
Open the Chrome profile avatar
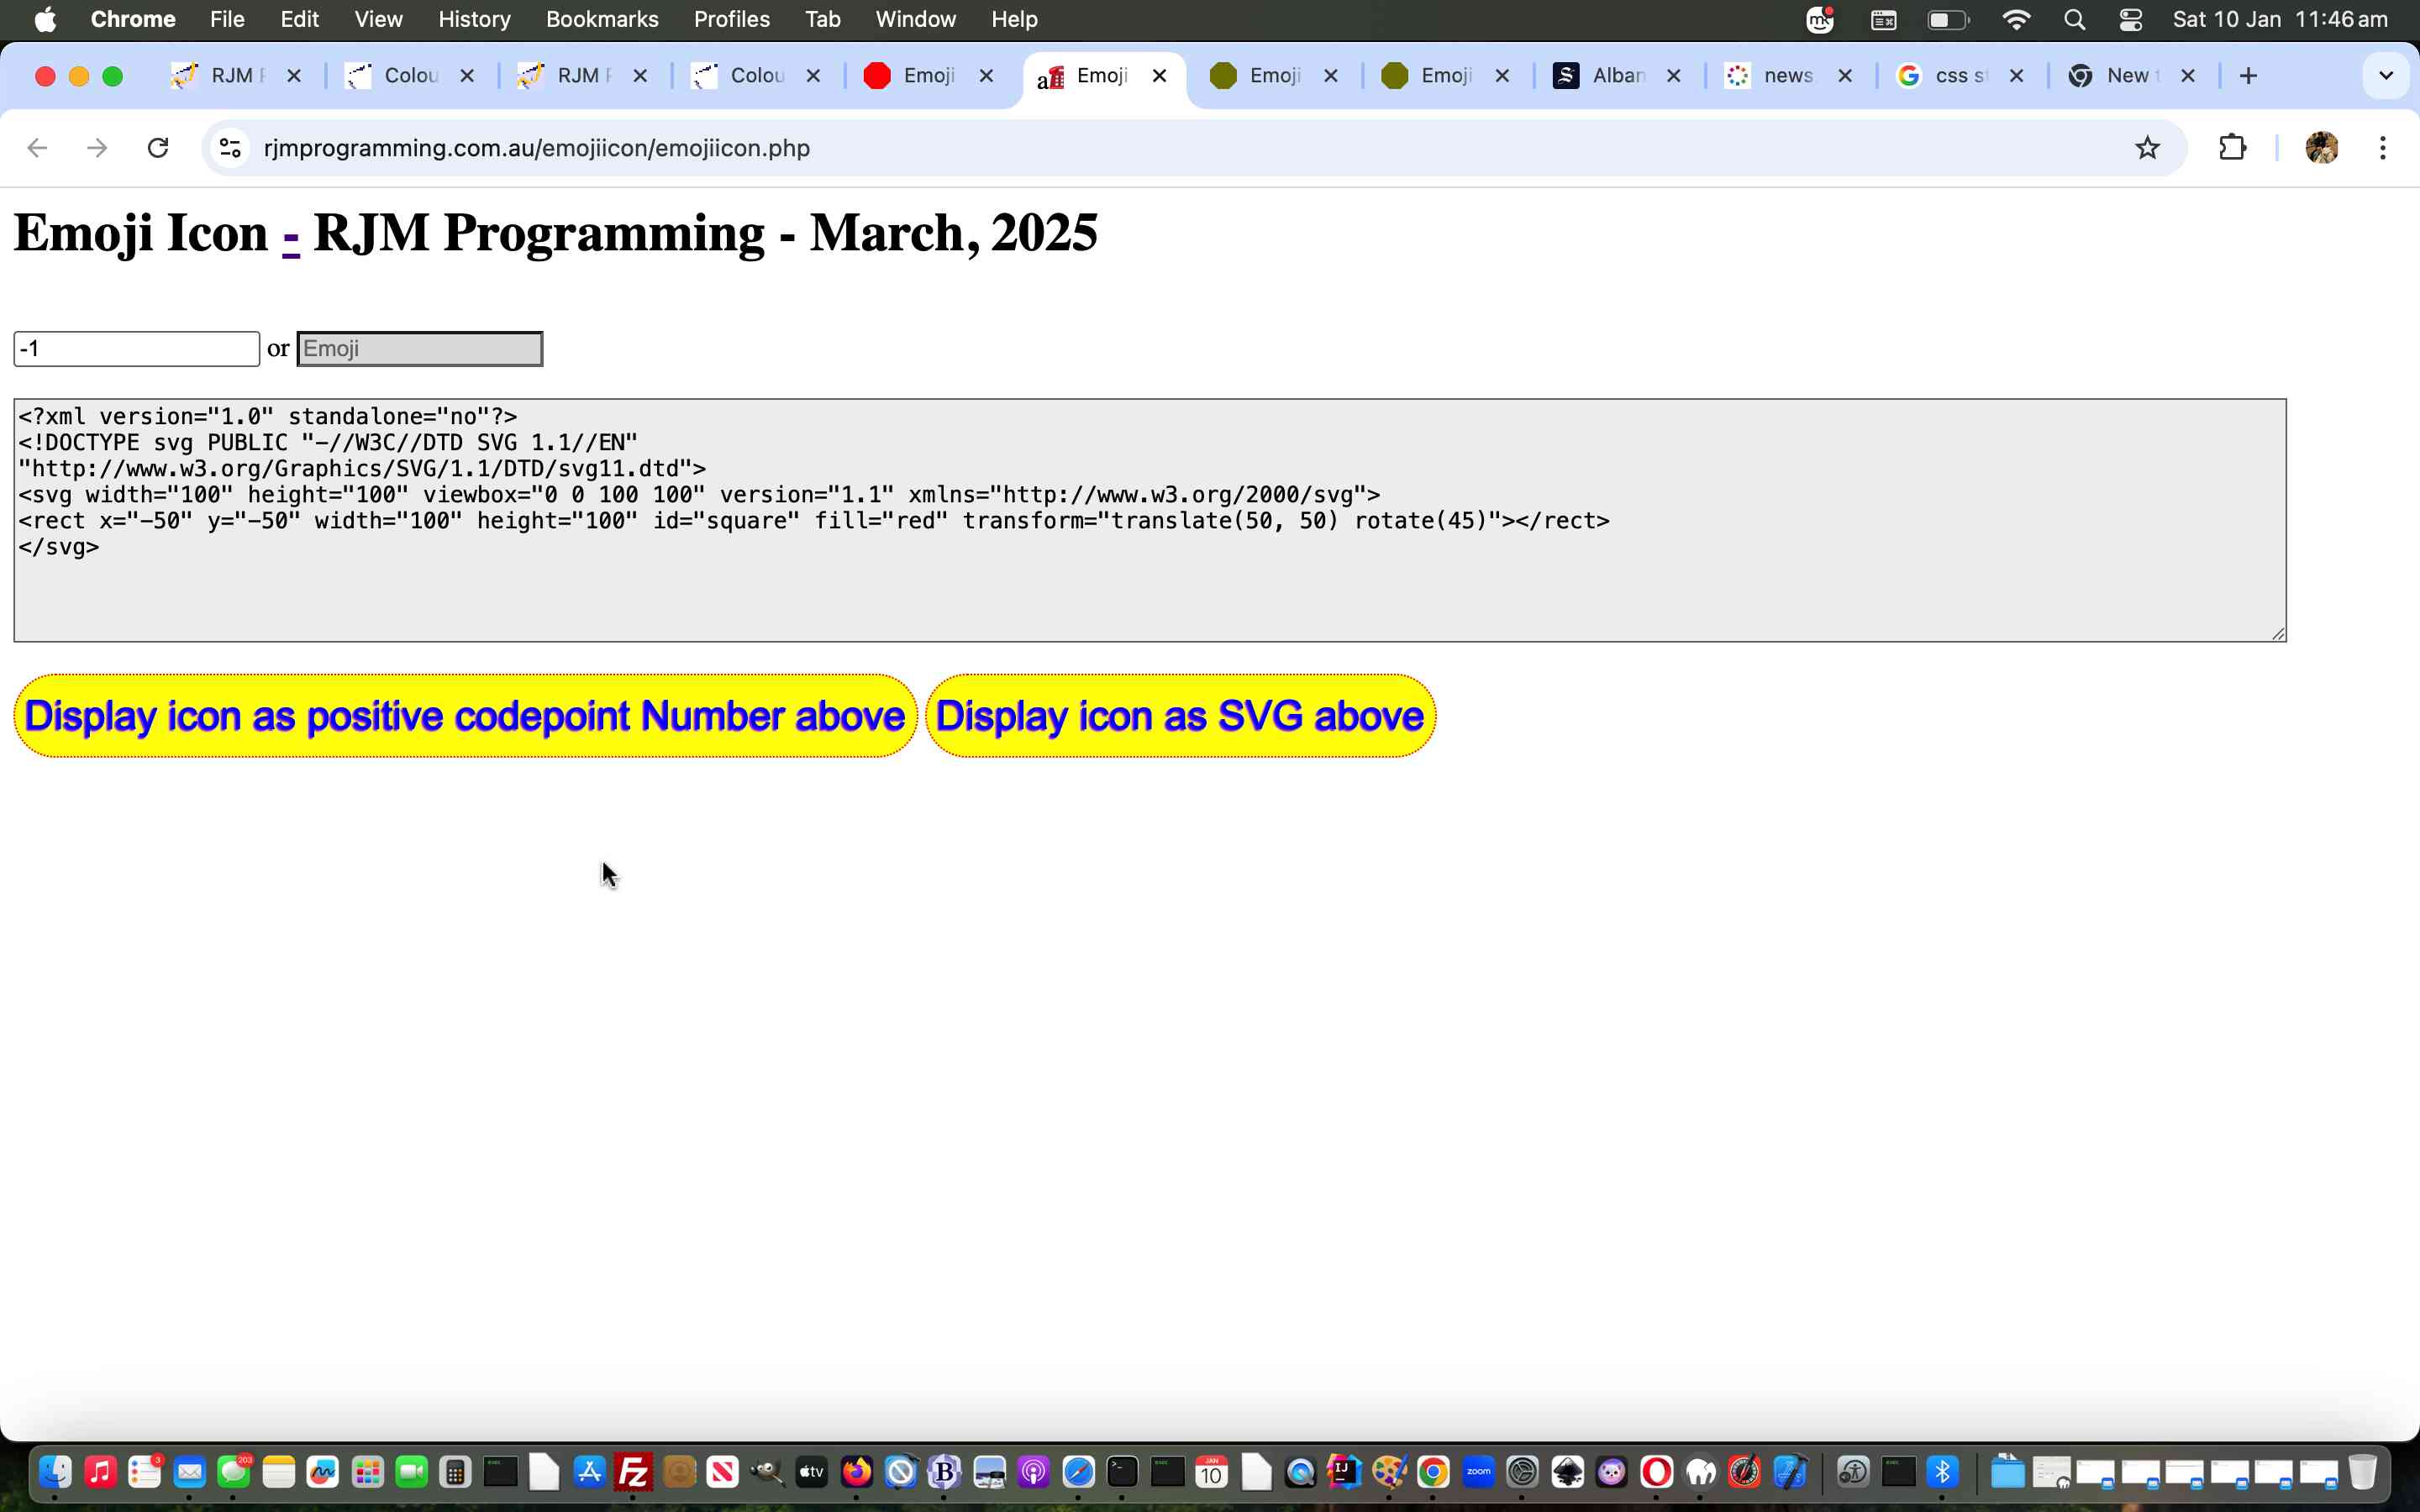point(2321,148)
